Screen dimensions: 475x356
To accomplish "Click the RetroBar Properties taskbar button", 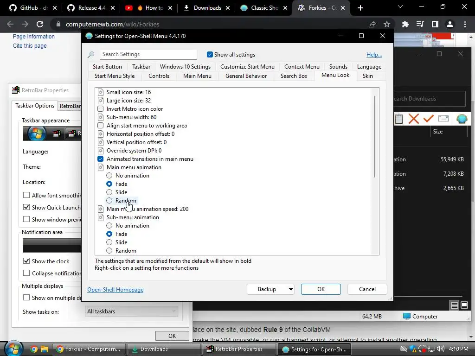I will [239, 349].
